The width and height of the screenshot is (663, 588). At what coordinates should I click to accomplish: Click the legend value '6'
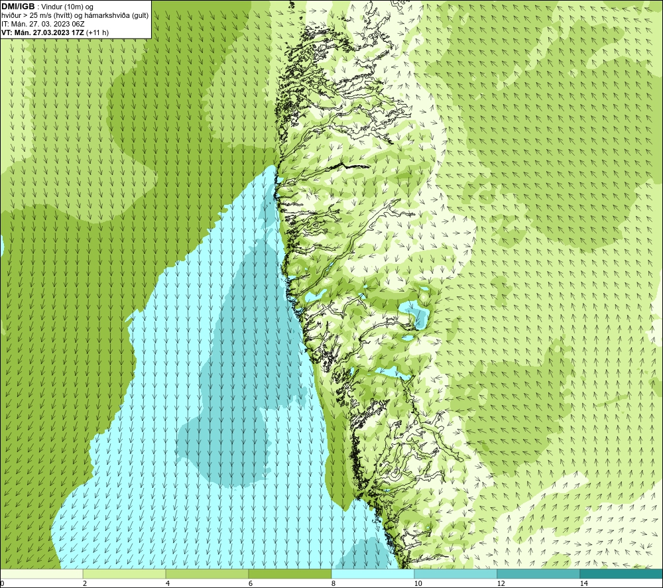pyautogui.click(x=251, y=583)
